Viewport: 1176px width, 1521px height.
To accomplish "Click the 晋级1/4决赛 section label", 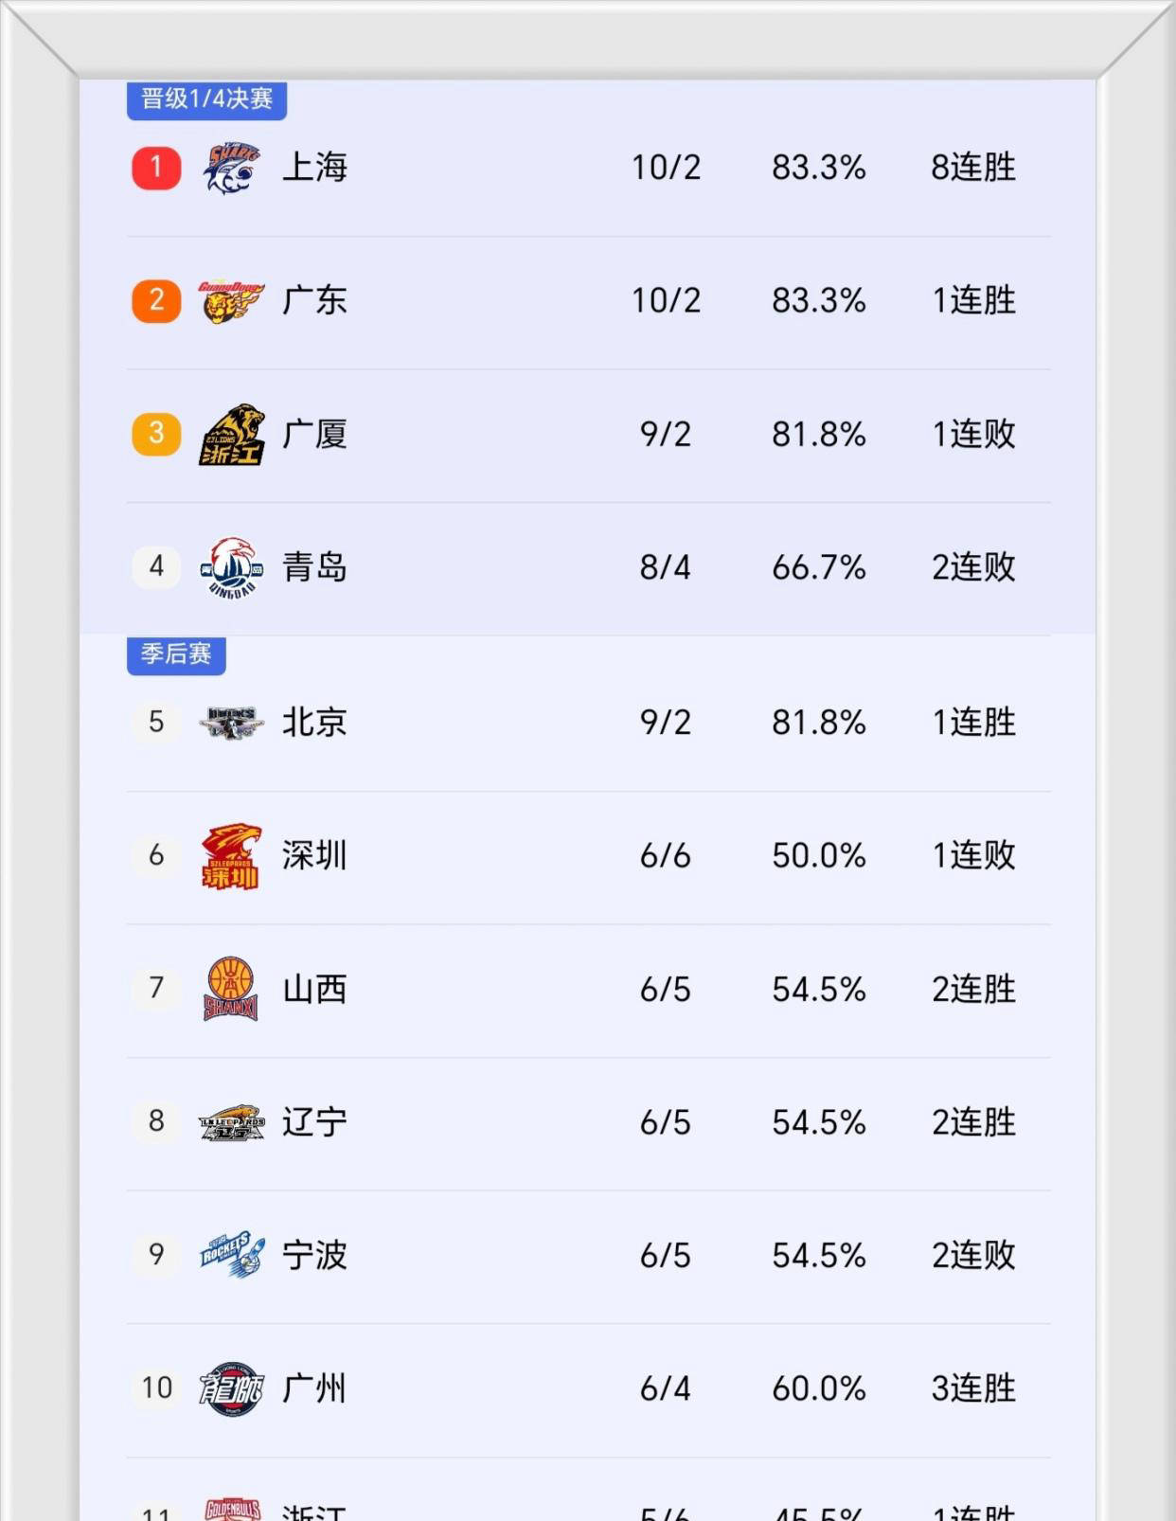I will [206, 99].
